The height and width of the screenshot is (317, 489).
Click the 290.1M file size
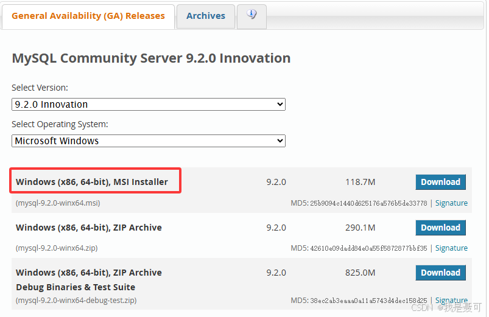360,228
